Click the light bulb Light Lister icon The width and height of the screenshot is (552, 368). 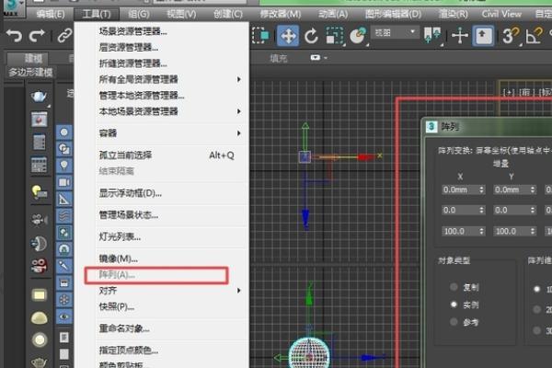coord(39,192)
